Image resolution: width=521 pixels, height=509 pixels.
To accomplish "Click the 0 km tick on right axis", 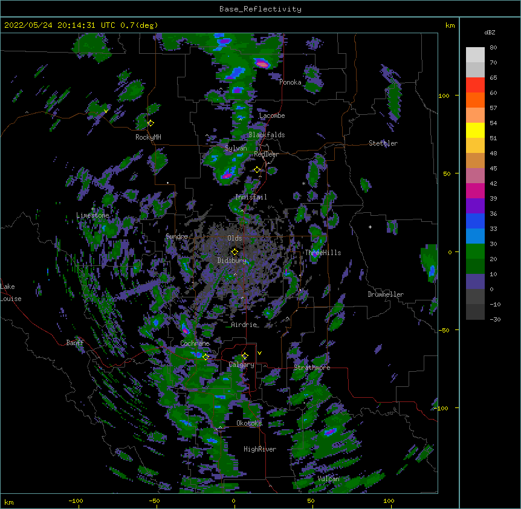I will [450, 252].
